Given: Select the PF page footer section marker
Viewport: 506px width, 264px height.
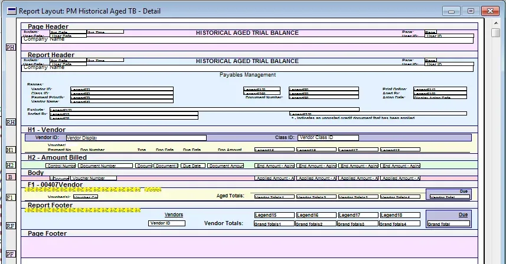Looking at the screenshot, I should tap(10, 254).
